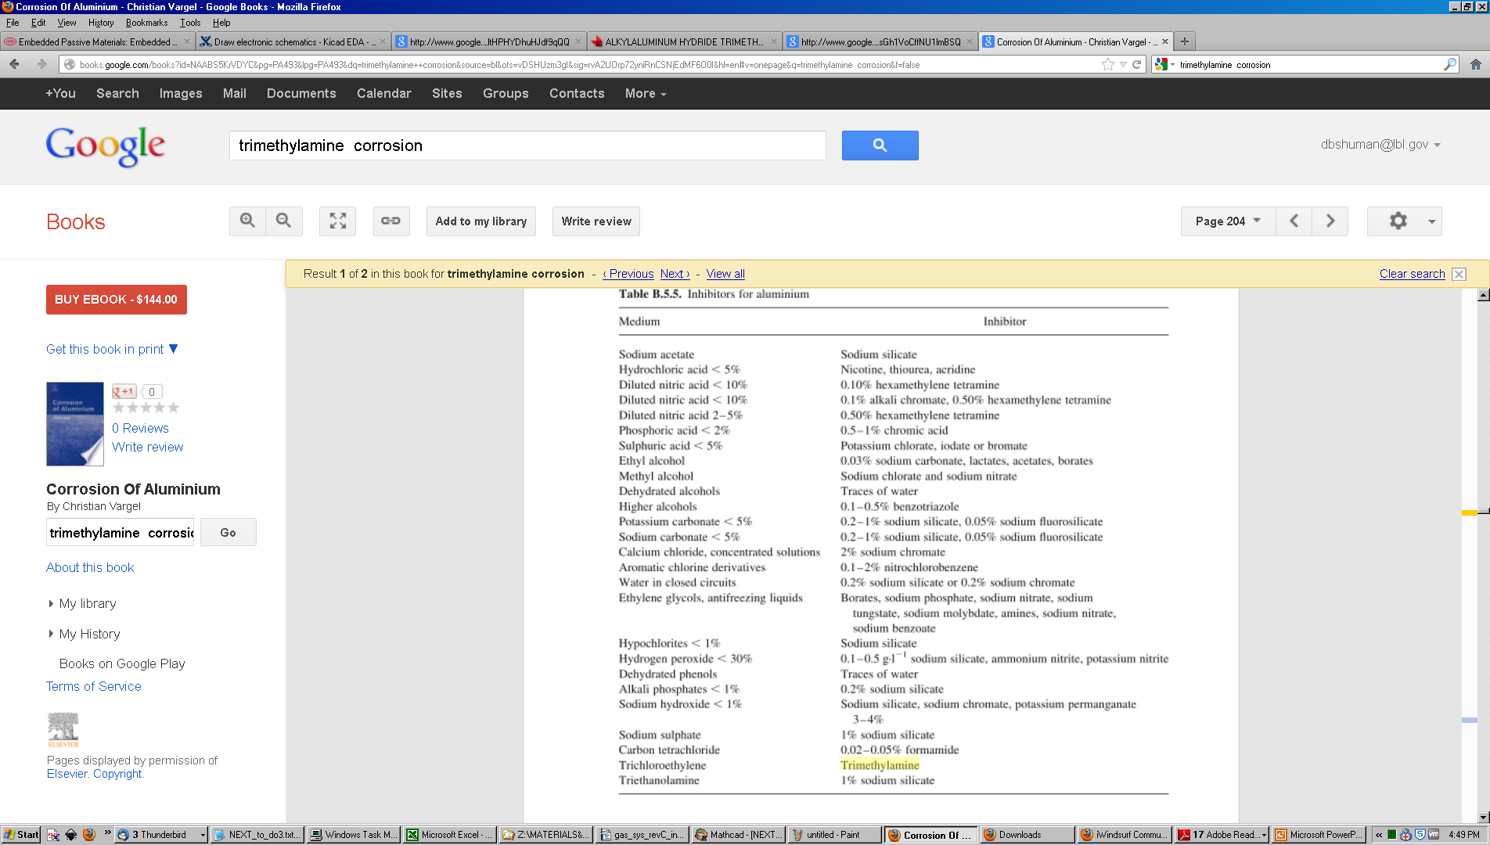Open the settings gear menu

[1404, 221]
